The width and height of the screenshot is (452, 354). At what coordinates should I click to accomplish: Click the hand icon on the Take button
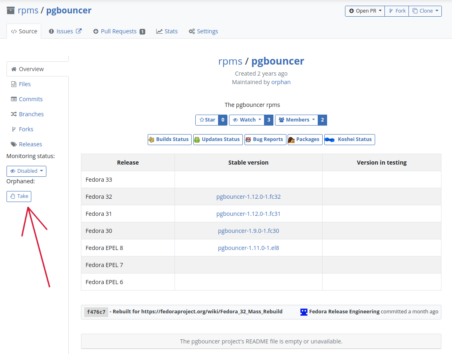coord(13,196)
